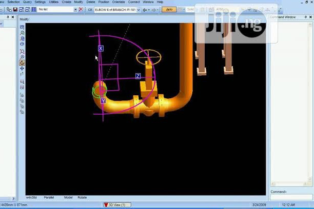Click the walk-through mode icon below Pan

(22, 74)
